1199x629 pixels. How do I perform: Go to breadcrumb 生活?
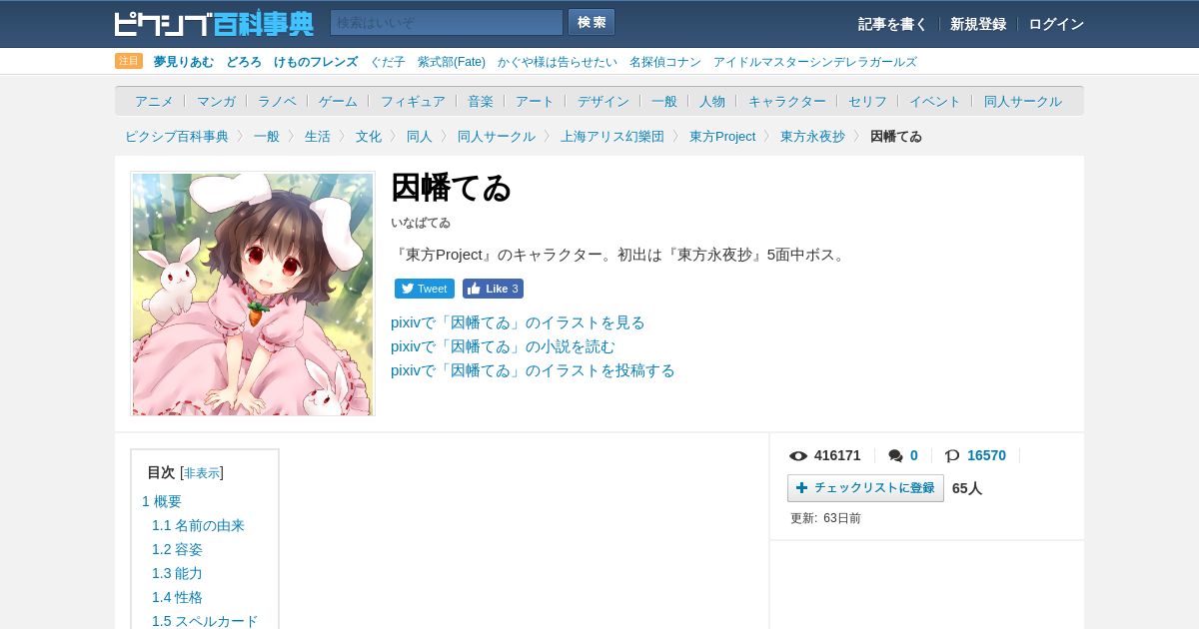[318, 136]
